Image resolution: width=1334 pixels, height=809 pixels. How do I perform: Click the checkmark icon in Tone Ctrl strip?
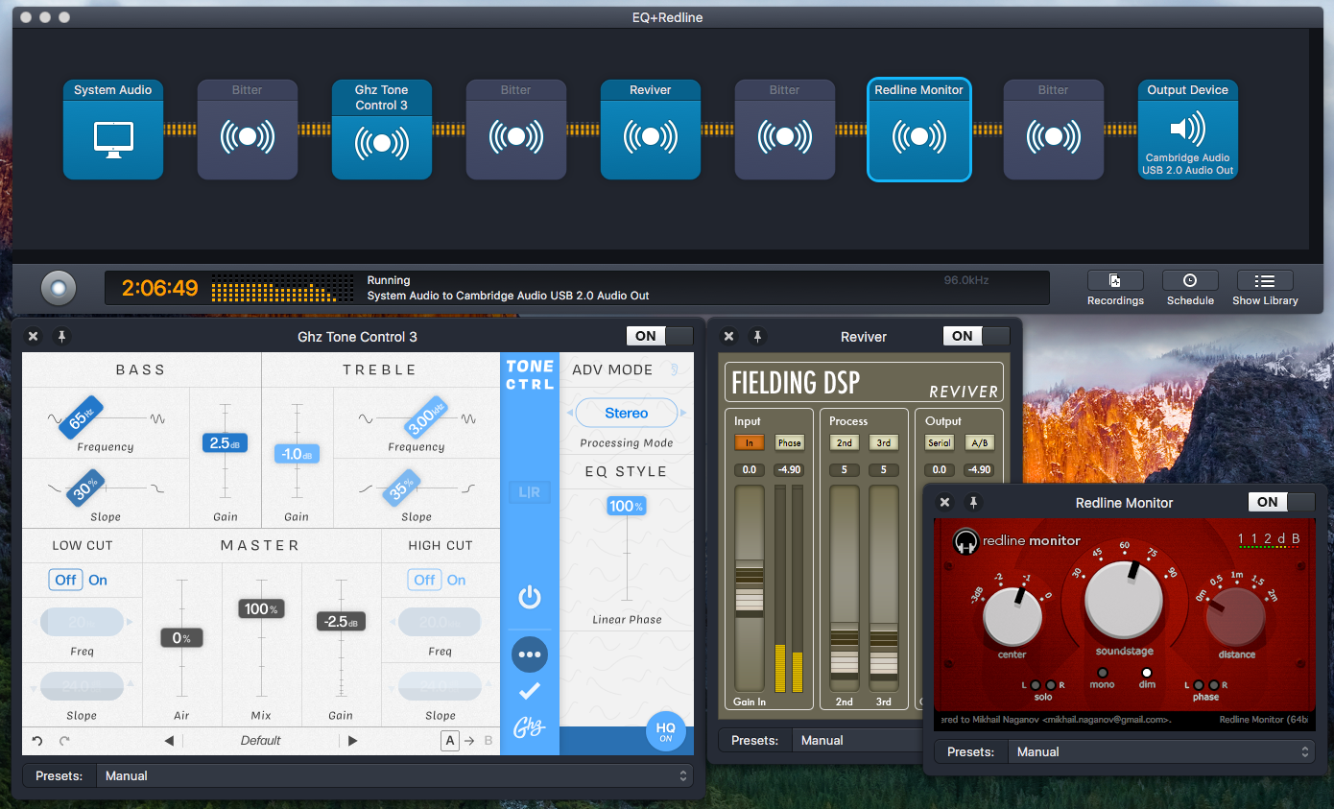(x=530, y=691)
